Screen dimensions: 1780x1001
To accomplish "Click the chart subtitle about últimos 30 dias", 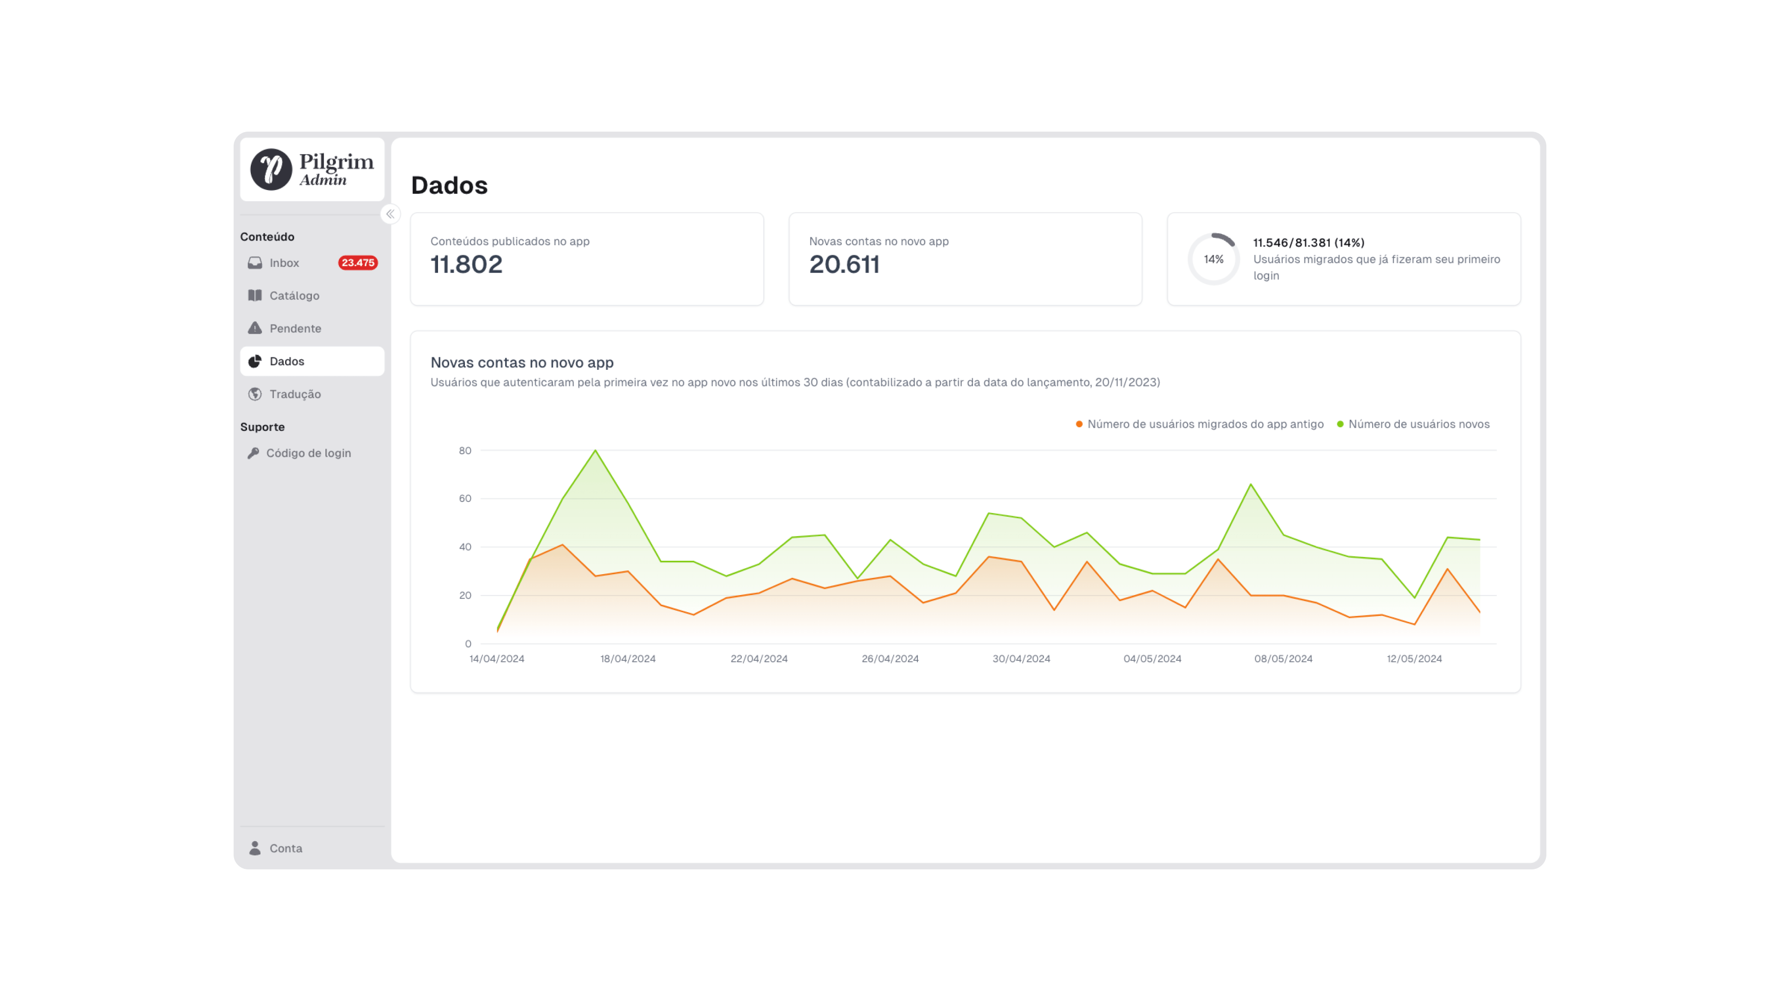I will coord(795,382).
